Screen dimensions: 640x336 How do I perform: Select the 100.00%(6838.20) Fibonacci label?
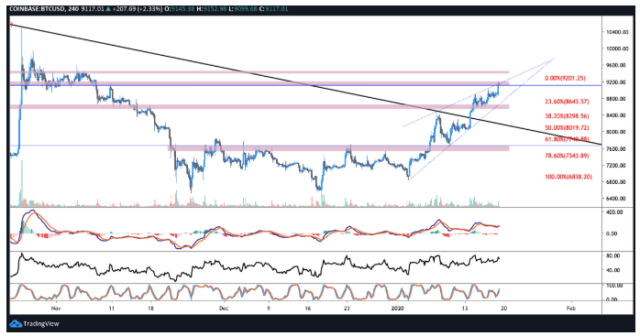pos(568,177)
